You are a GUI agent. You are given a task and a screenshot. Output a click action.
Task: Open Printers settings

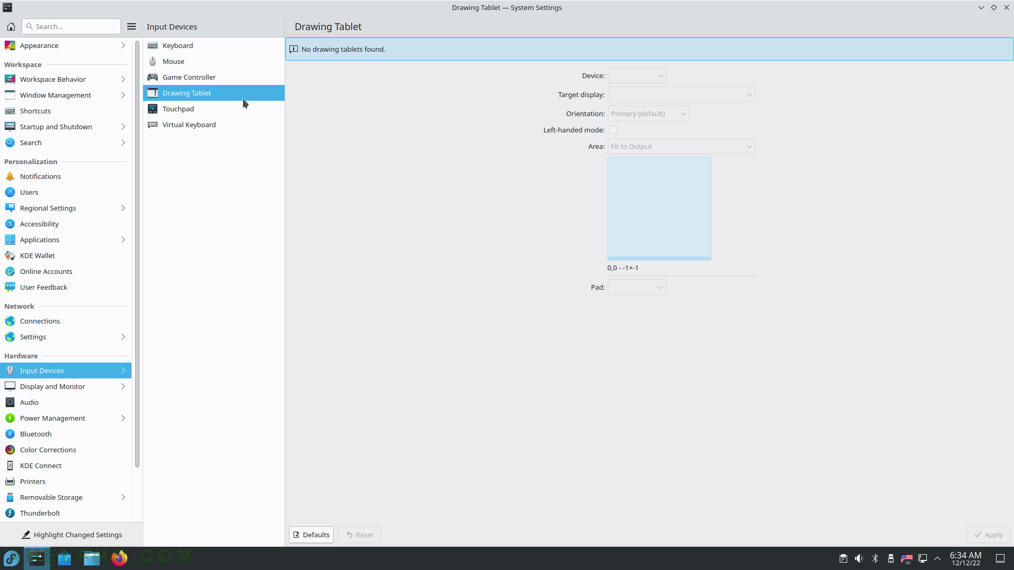(x=65, y=481)
